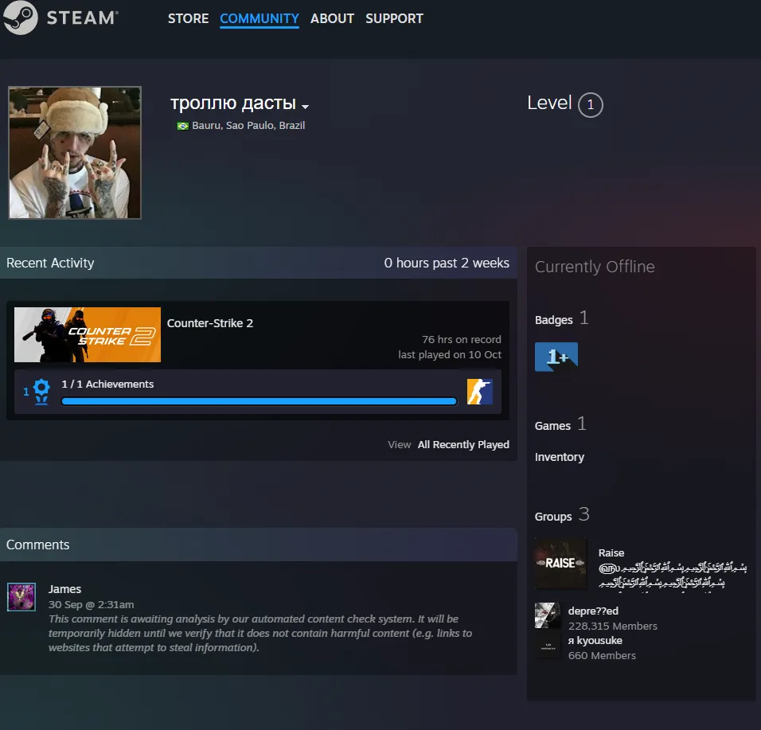Screen dimensions: 761x730
Task: Open the SUPPORT menu item
Action: point(394,18)
